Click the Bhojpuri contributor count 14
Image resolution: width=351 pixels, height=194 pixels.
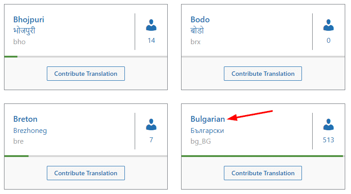click(151, 41)
